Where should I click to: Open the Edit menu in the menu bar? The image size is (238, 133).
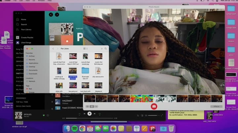[x=21, y=1]
